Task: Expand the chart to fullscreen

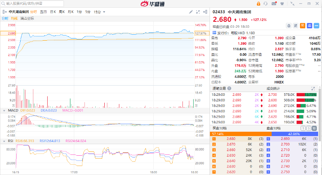Action: [x=198, y=12]
